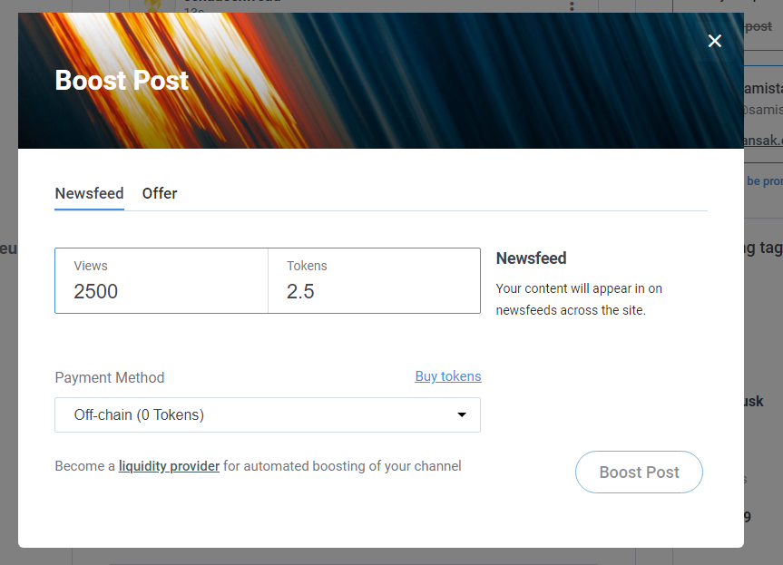The height and width of the screenshot is (565, 783).
Task: Open the liquidity provider link
Action: point(169,466)
